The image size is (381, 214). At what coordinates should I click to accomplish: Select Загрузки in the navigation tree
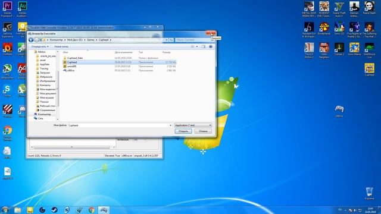tap(45, 73)
